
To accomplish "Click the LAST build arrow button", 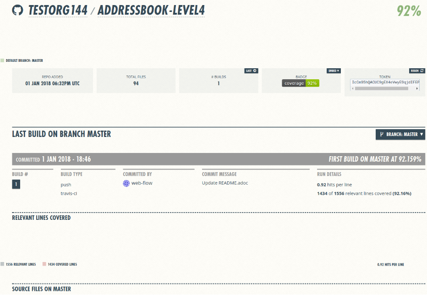I will coord(251,71).
